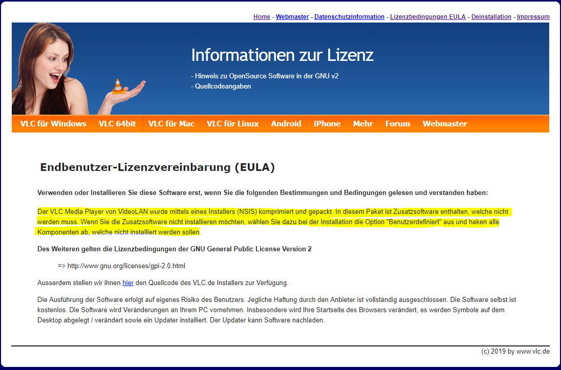Click the VLC traffic cone icon
561x370 pixels.
pyautogui.click(x=118, y=86)
